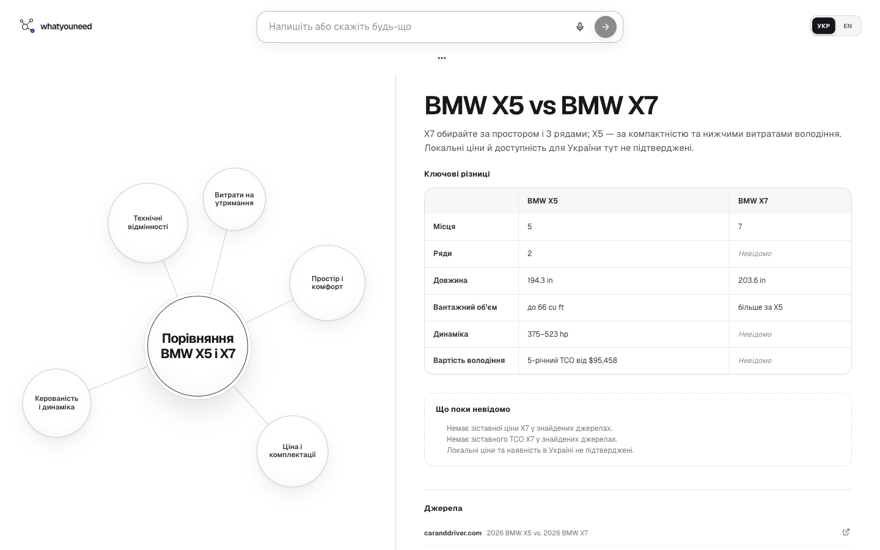The image size is (880, 550).
Task: Click the BMW X5 column header
Action: [x=543, y=201]
